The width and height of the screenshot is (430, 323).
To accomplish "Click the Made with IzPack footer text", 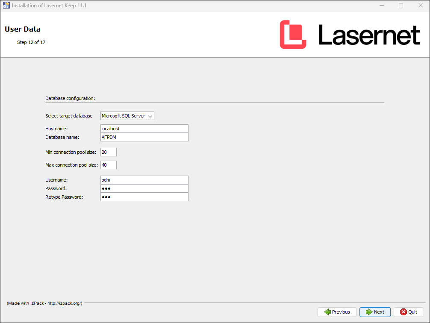I will (x=44, y=303).
